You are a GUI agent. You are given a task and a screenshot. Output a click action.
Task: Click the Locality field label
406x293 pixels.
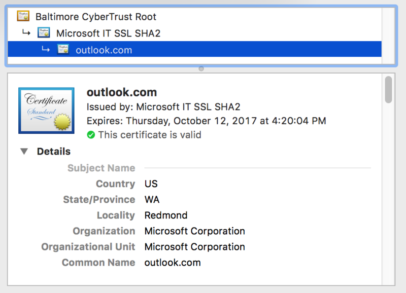point(116,215)
